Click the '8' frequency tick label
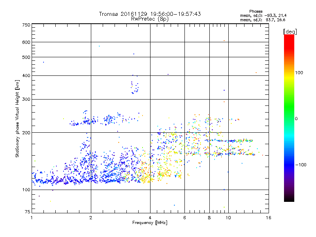 (209, 218)
